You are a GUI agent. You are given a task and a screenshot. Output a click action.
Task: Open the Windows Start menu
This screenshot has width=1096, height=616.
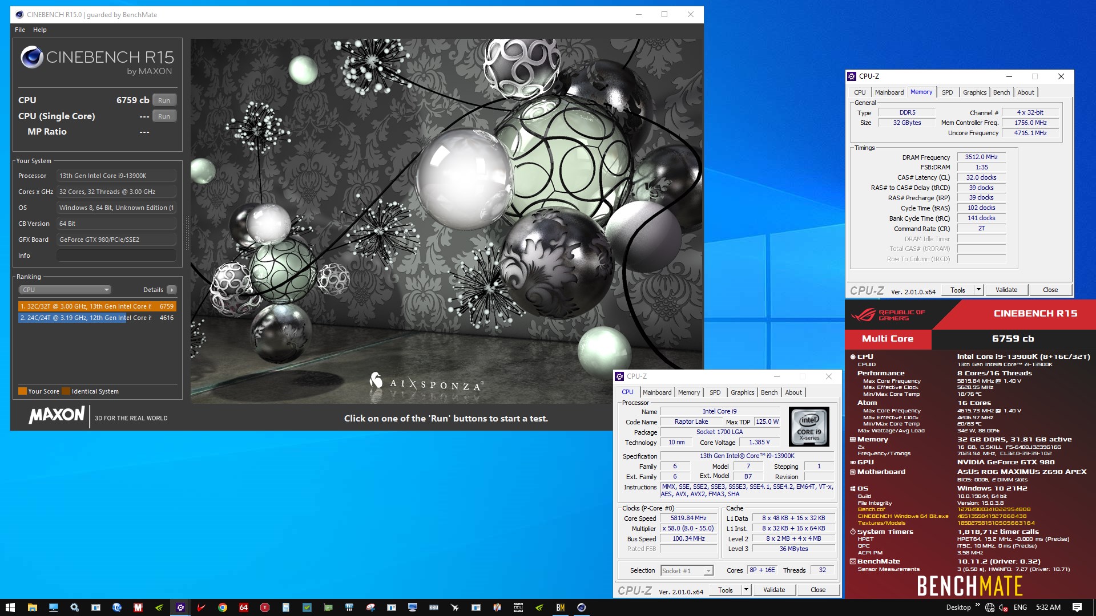10,607
